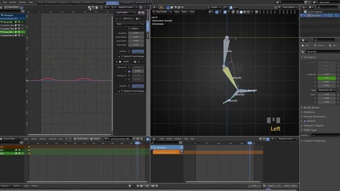Click the ArmatureAction.002 action name field

click(x=121, y=139)
